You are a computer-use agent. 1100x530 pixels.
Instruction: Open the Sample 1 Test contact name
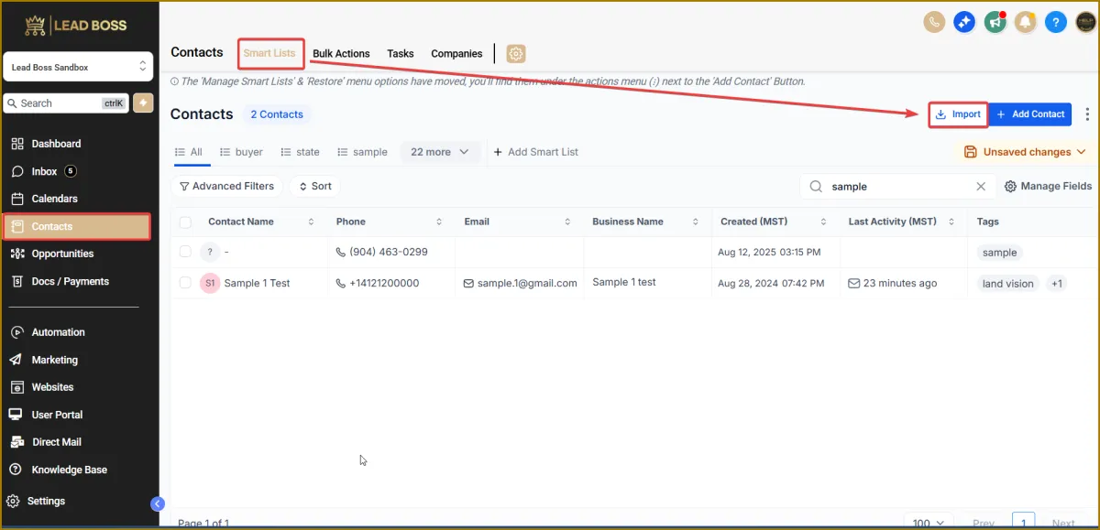257,283
